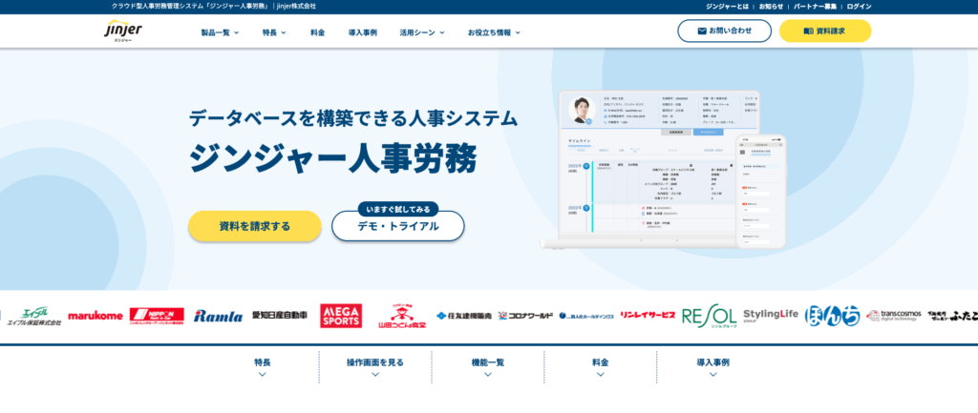
Task: Start the デモ・トライアル button
Action: point(398,226)
